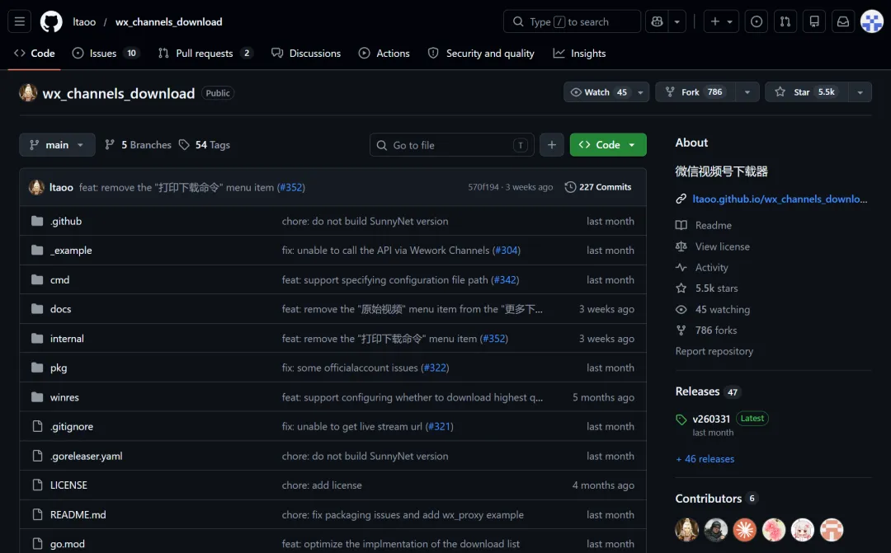The height and width of the screenshot is (553, 891).
Task: Open issue #321 link in .gitignore row
Action: tap(439, 426)
